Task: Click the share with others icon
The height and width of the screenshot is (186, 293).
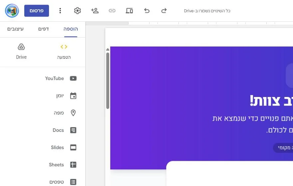Action: 95,11
